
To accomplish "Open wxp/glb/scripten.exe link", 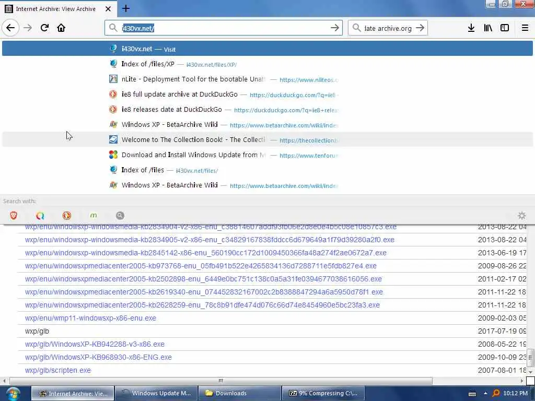I will 57,370.
